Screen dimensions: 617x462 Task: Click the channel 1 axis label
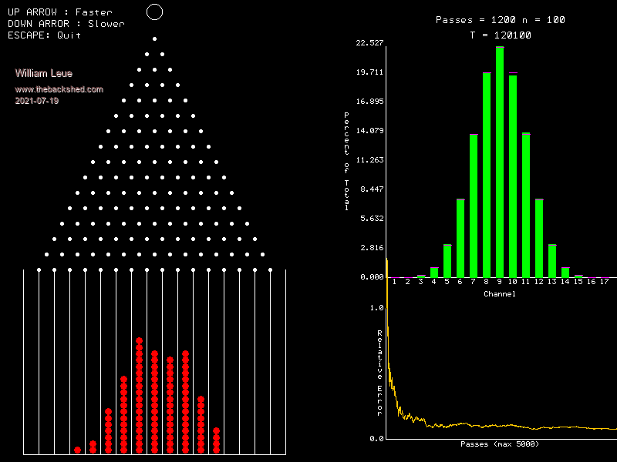(394, 283)
